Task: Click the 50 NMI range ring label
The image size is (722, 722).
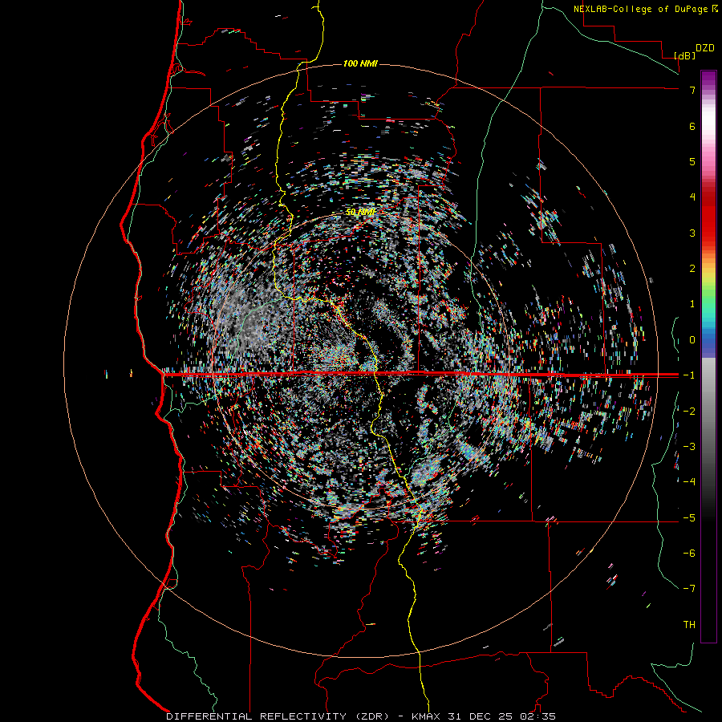Action: [x=359, y=213]
